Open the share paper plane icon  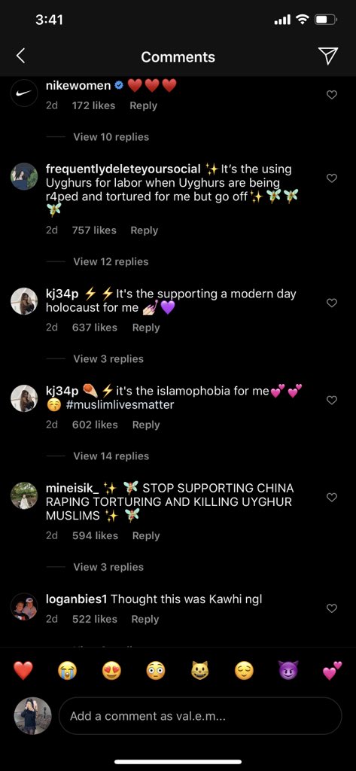pyautogui.click(x=328, y=56)
